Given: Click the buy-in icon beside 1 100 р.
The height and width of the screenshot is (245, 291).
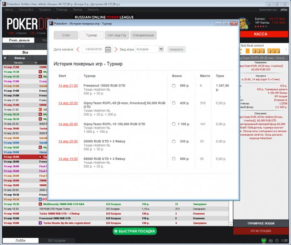Looking at the screenshot, I should point(174,124).
